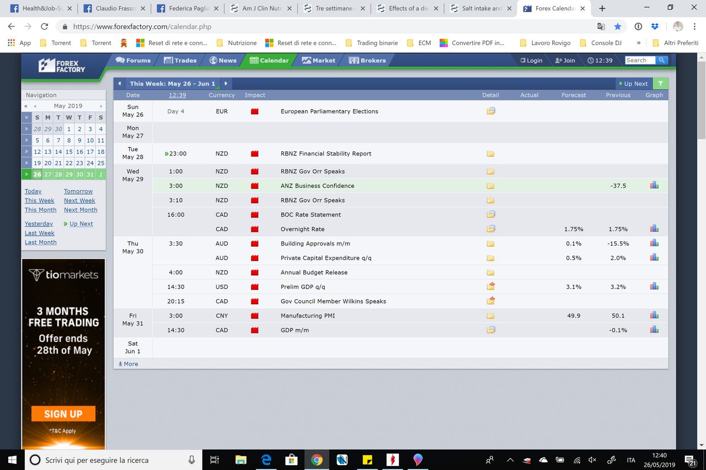Go to next month in navigation calendar
706x470 pixels.
(101, 106)
